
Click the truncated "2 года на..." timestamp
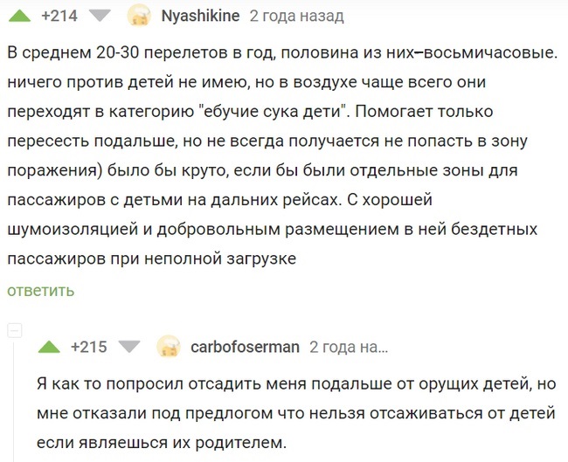348,347
